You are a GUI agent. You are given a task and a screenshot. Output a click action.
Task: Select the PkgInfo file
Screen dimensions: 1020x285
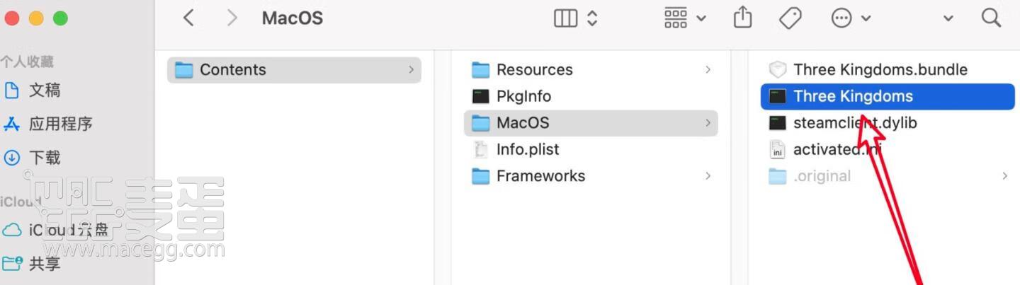(591, 96)
